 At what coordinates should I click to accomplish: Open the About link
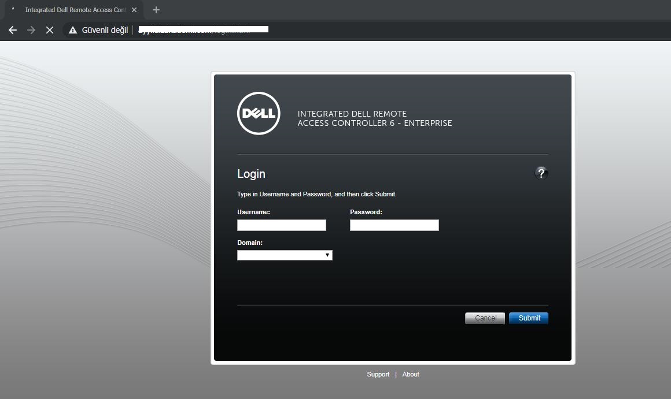coord(411,374)
